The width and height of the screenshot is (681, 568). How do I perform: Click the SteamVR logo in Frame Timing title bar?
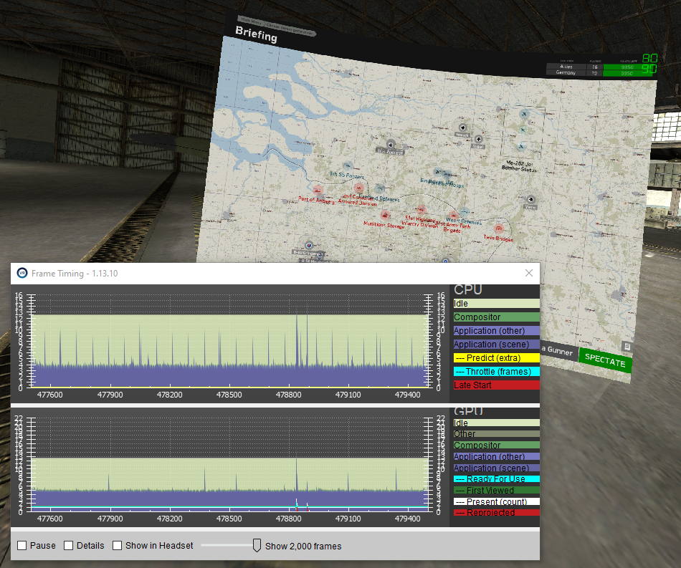pyautogui.click(x=22, y=274)
